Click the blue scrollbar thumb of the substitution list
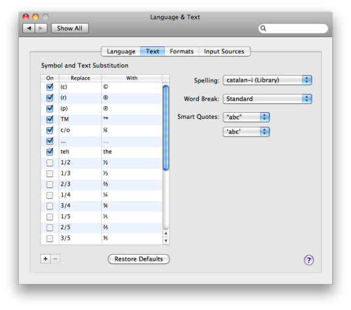This screenshot has height=310, width=351. 166,128
